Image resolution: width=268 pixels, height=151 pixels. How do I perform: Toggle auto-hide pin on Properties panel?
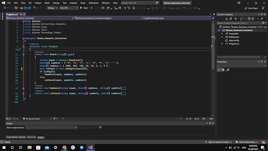pyautogui.click(x=262, y=62)
